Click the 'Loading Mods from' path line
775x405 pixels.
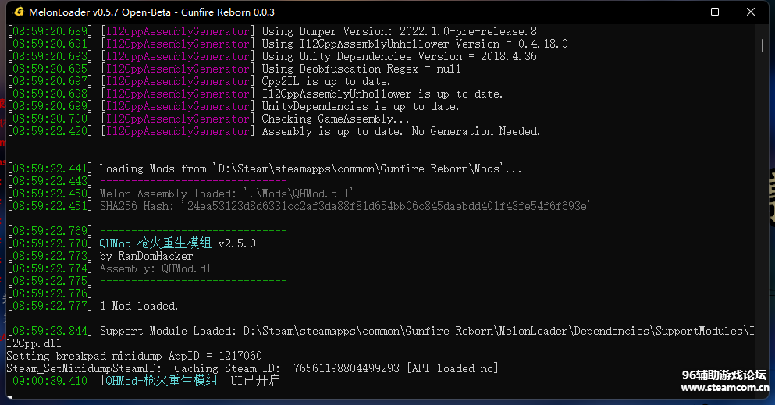click(x=310, y=169)
